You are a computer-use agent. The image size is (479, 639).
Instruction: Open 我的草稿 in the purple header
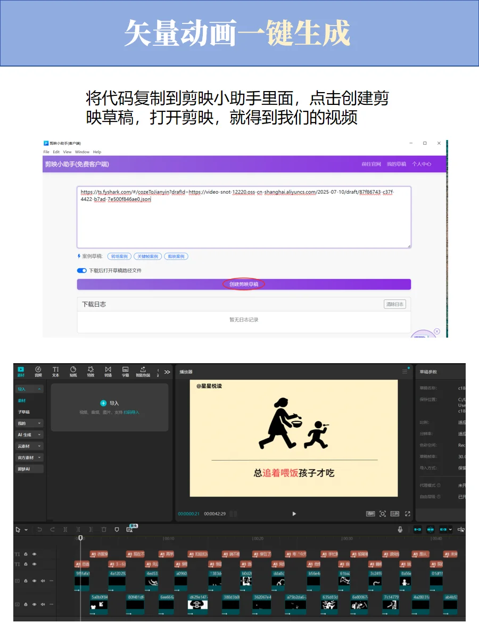(396, 164)
